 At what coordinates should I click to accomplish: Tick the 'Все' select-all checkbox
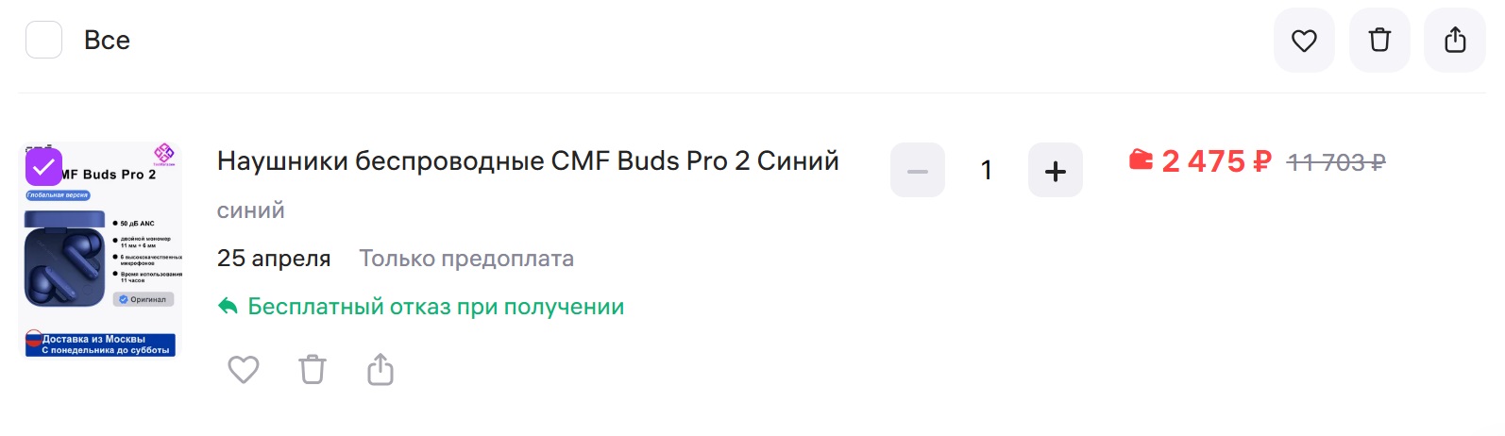(x=43, y=41)
